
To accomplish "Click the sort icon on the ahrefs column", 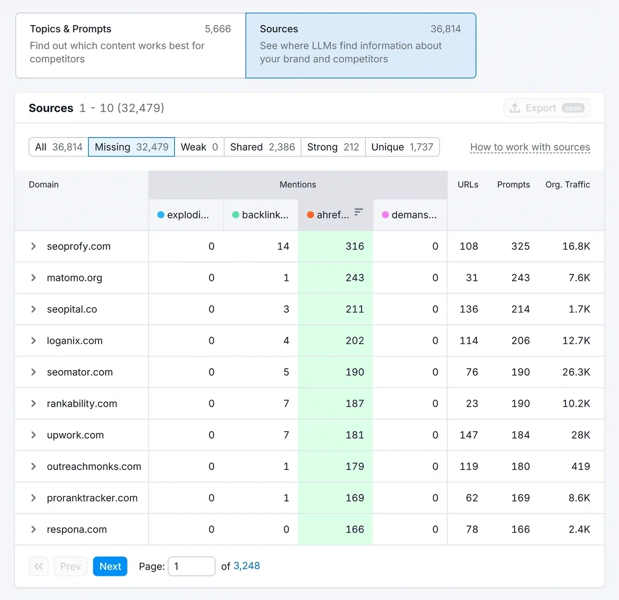I will (x=358, y=211).
